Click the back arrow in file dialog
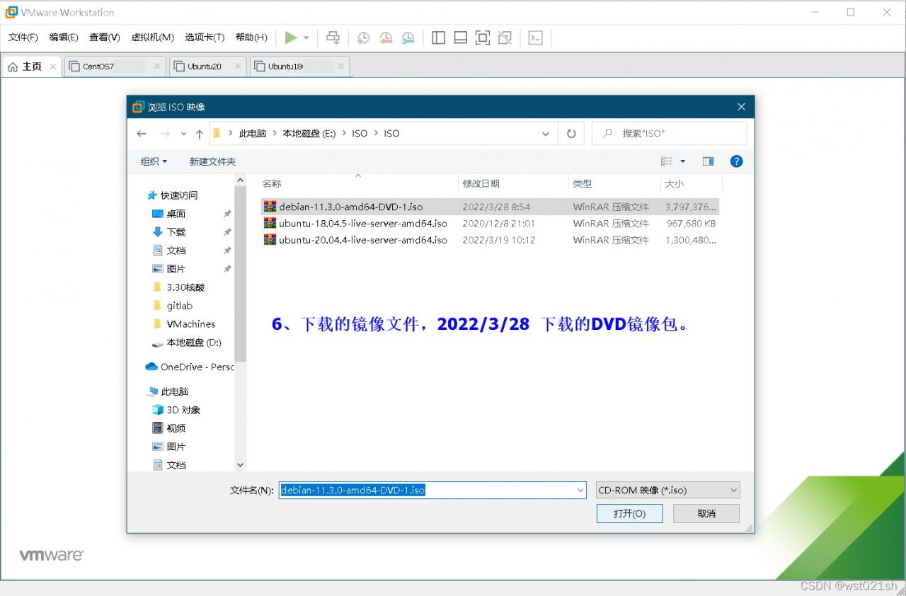 (142, 133)
